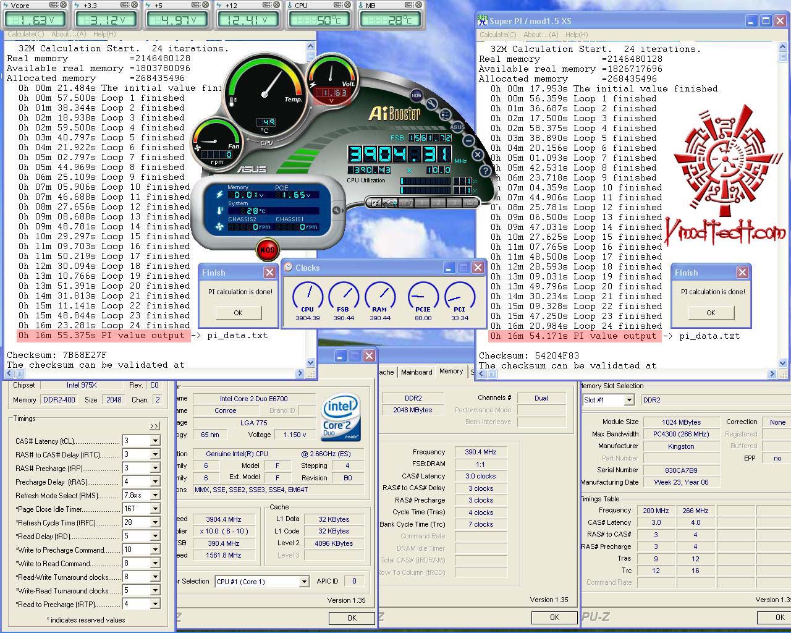Toggle the red NOS button below AI Booster
Viewport: 791px width, 633px height.
[268, 250]
